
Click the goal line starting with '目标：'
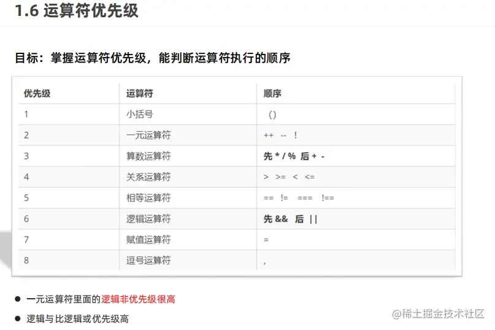153,58
